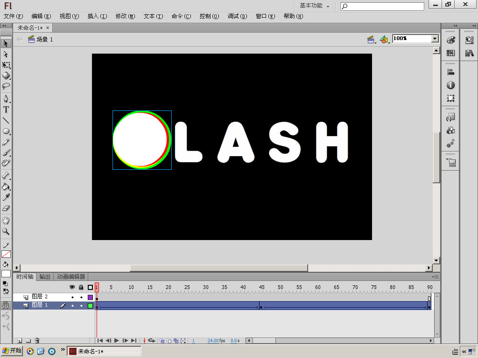Select the Zoom magnifier tool
478x358 pixels.
(x=6, y=231)
